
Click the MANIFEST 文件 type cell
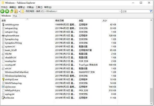click(x=87, y=72)
